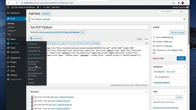Open Upload PDF File submenu item
This screenshot has width=196, height=110.
click(34, 51)
